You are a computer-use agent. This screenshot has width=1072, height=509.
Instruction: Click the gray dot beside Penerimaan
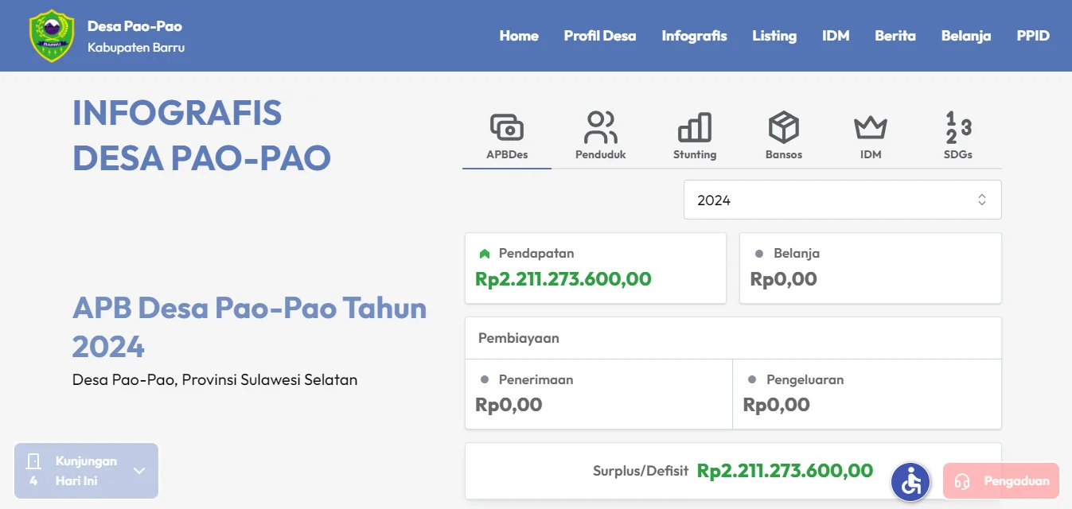tap(484, 380)
